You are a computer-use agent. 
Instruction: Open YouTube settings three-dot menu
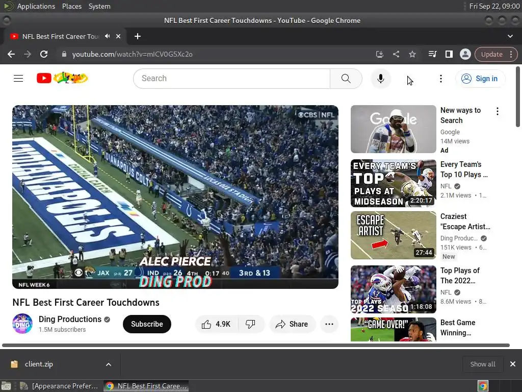click(x=441, y=79)
